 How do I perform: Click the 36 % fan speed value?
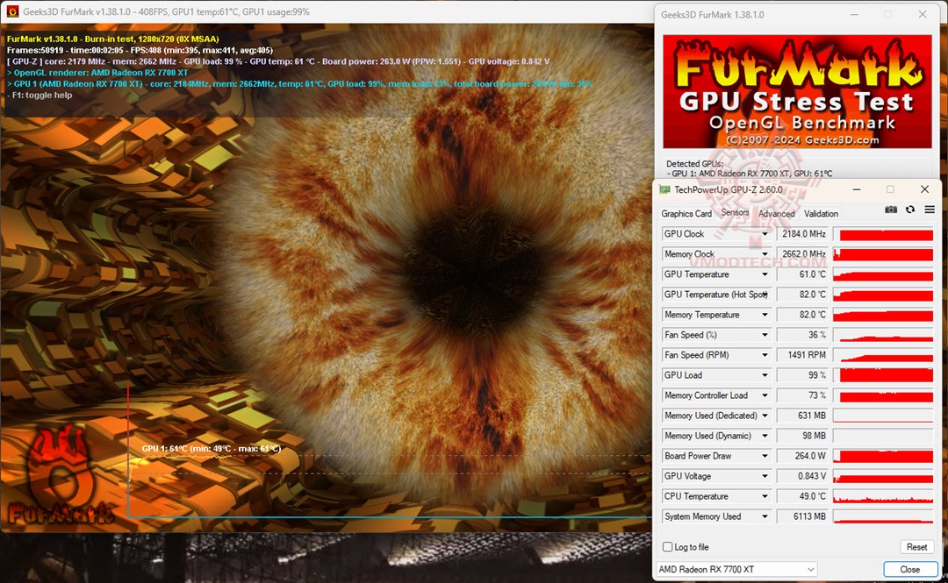click(801, 335)
